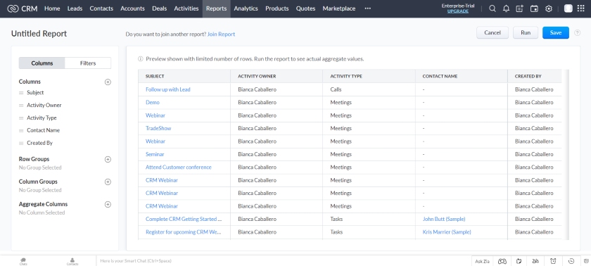Open the global search icon
The height and width of the screenshot is (266, 591).
(493, 8)
